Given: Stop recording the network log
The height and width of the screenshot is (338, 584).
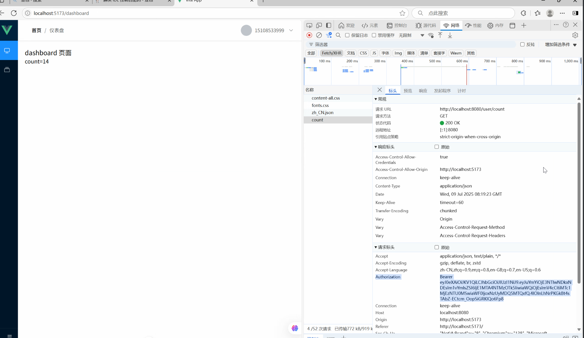Looking at the screenshot, I should click(309, 35).
